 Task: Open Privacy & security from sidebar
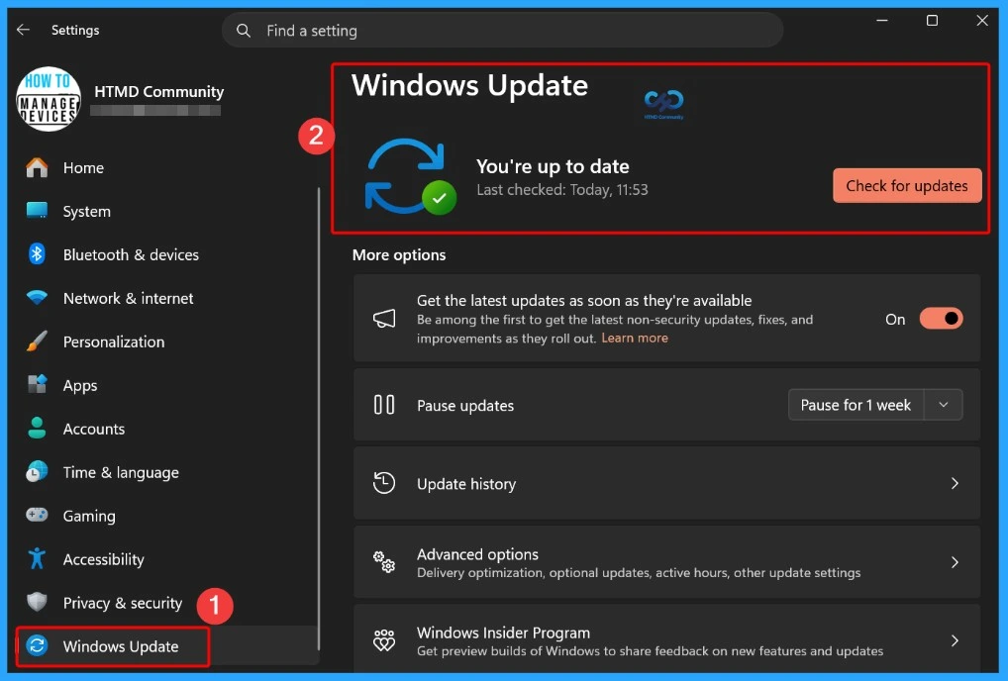point(122,603)
